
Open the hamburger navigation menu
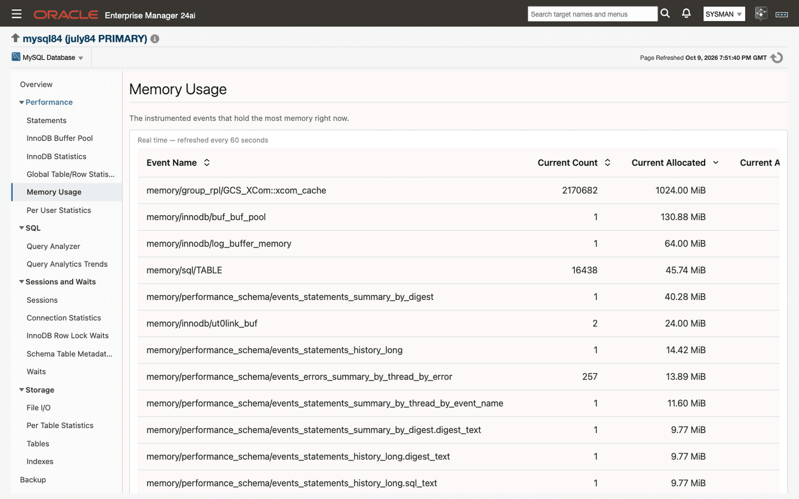(x=16, y=14)
